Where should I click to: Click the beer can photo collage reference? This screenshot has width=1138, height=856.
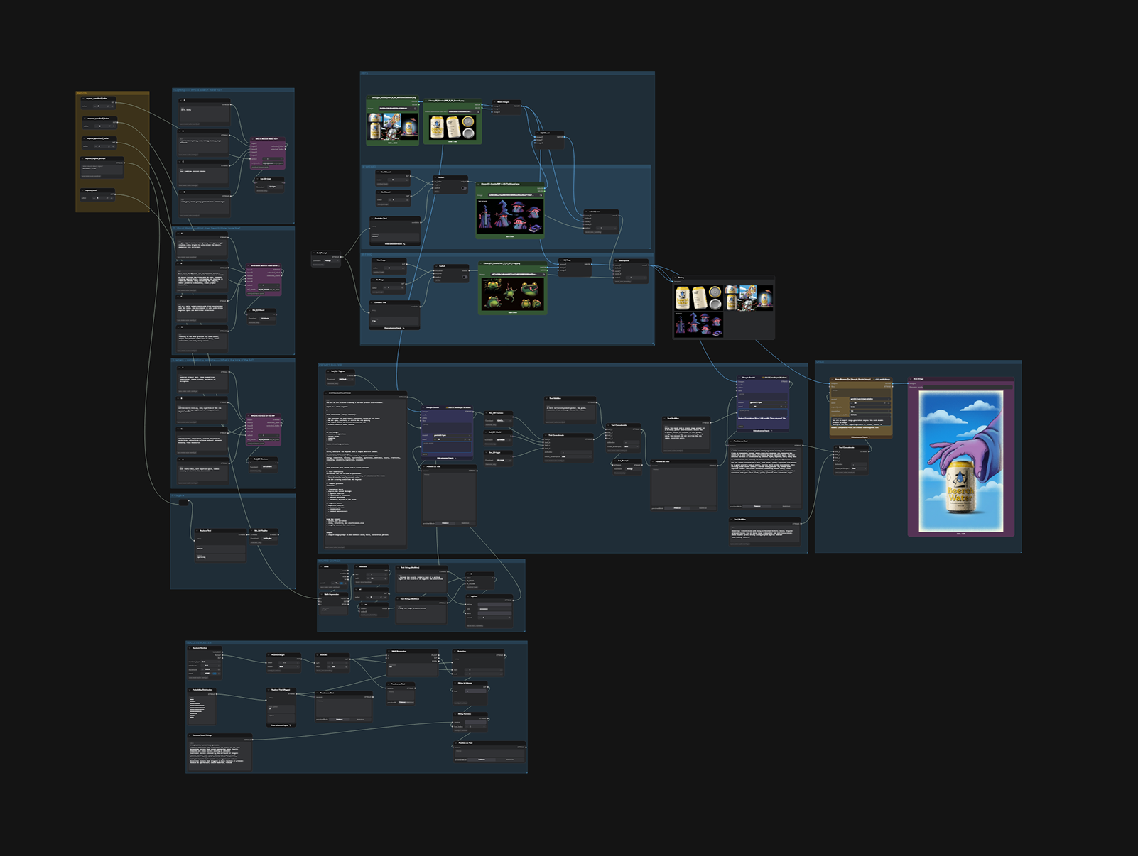(x=393, y=126)
